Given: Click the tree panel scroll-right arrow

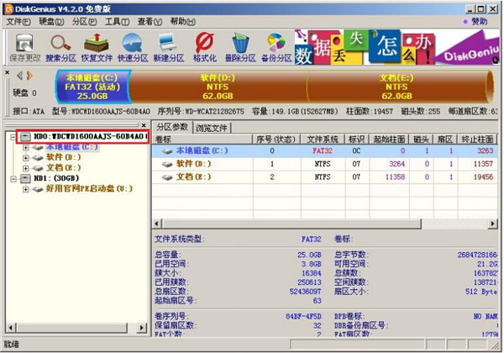Looking at the screenshot, I should tap(141, 328).
